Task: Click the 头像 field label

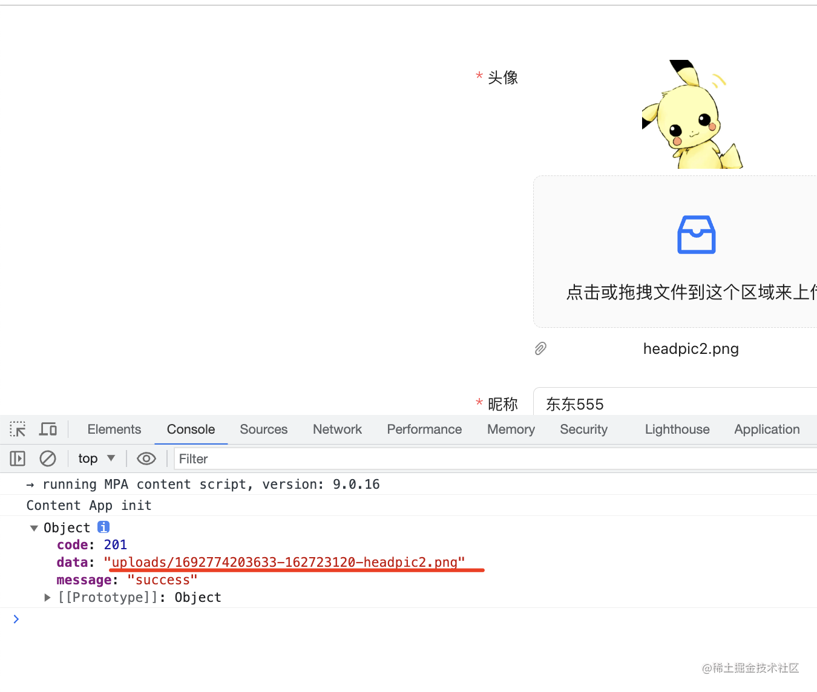Action: coord(503,77)
